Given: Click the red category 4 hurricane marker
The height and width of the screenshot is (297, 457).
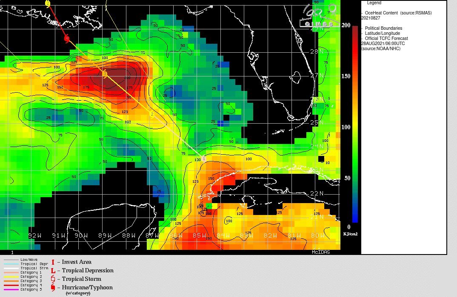Looking at the screenshot, I should pos(67,39).
